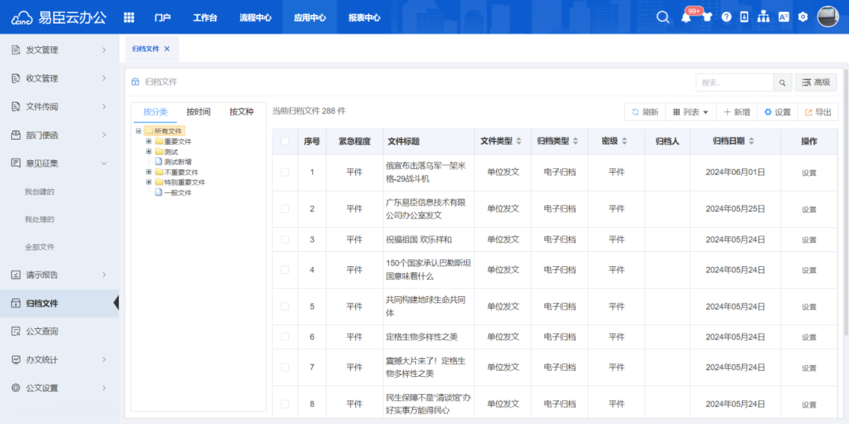This screenshot has height=424, width=849.
Task: Collapse the 所有文件 tree root
Action: (x=138, y=131)
